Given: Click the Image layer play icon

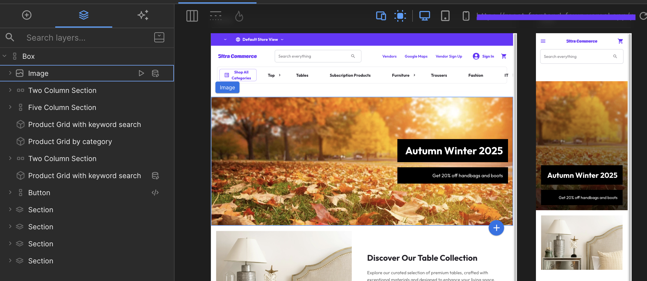Looking at the screenshot, I should [141, 73].
